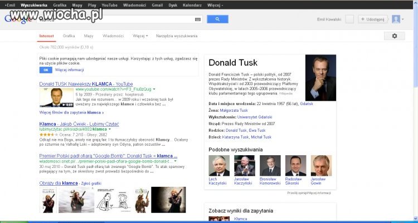Open Kłamca Jakub Ćwiek Lubimy Czytać result
The height and width of the screenshot is (223, 418).
click(79, 124)
